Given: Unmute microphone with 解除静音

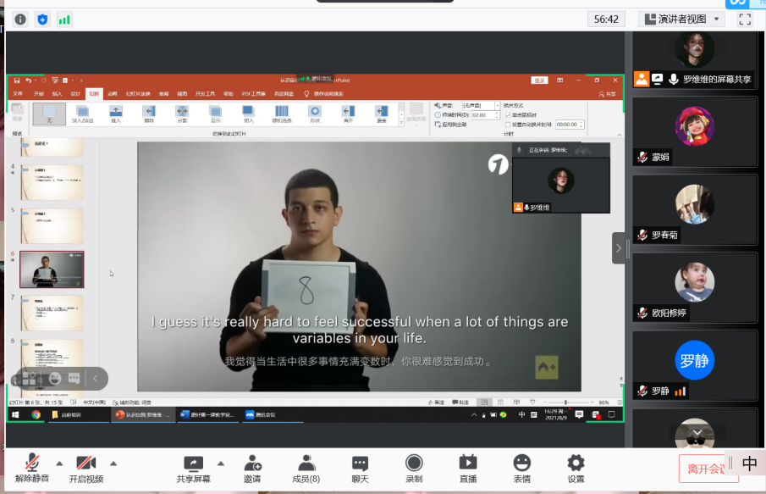Looking at the screenshot, I should coord(32,469).
